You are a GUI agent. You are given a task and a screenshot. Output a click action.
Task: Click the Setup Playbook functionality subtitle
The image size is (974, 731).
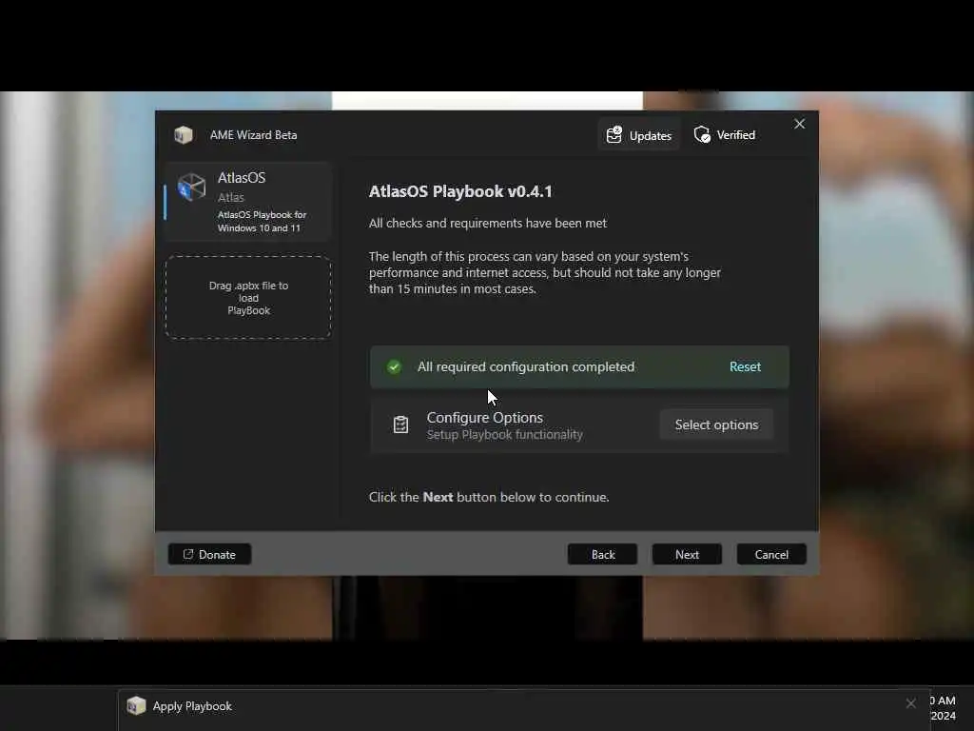504,434
